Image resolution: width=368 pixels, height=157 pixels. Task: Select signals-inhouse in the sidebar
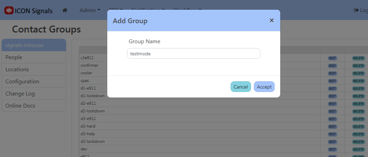(34, 45)
